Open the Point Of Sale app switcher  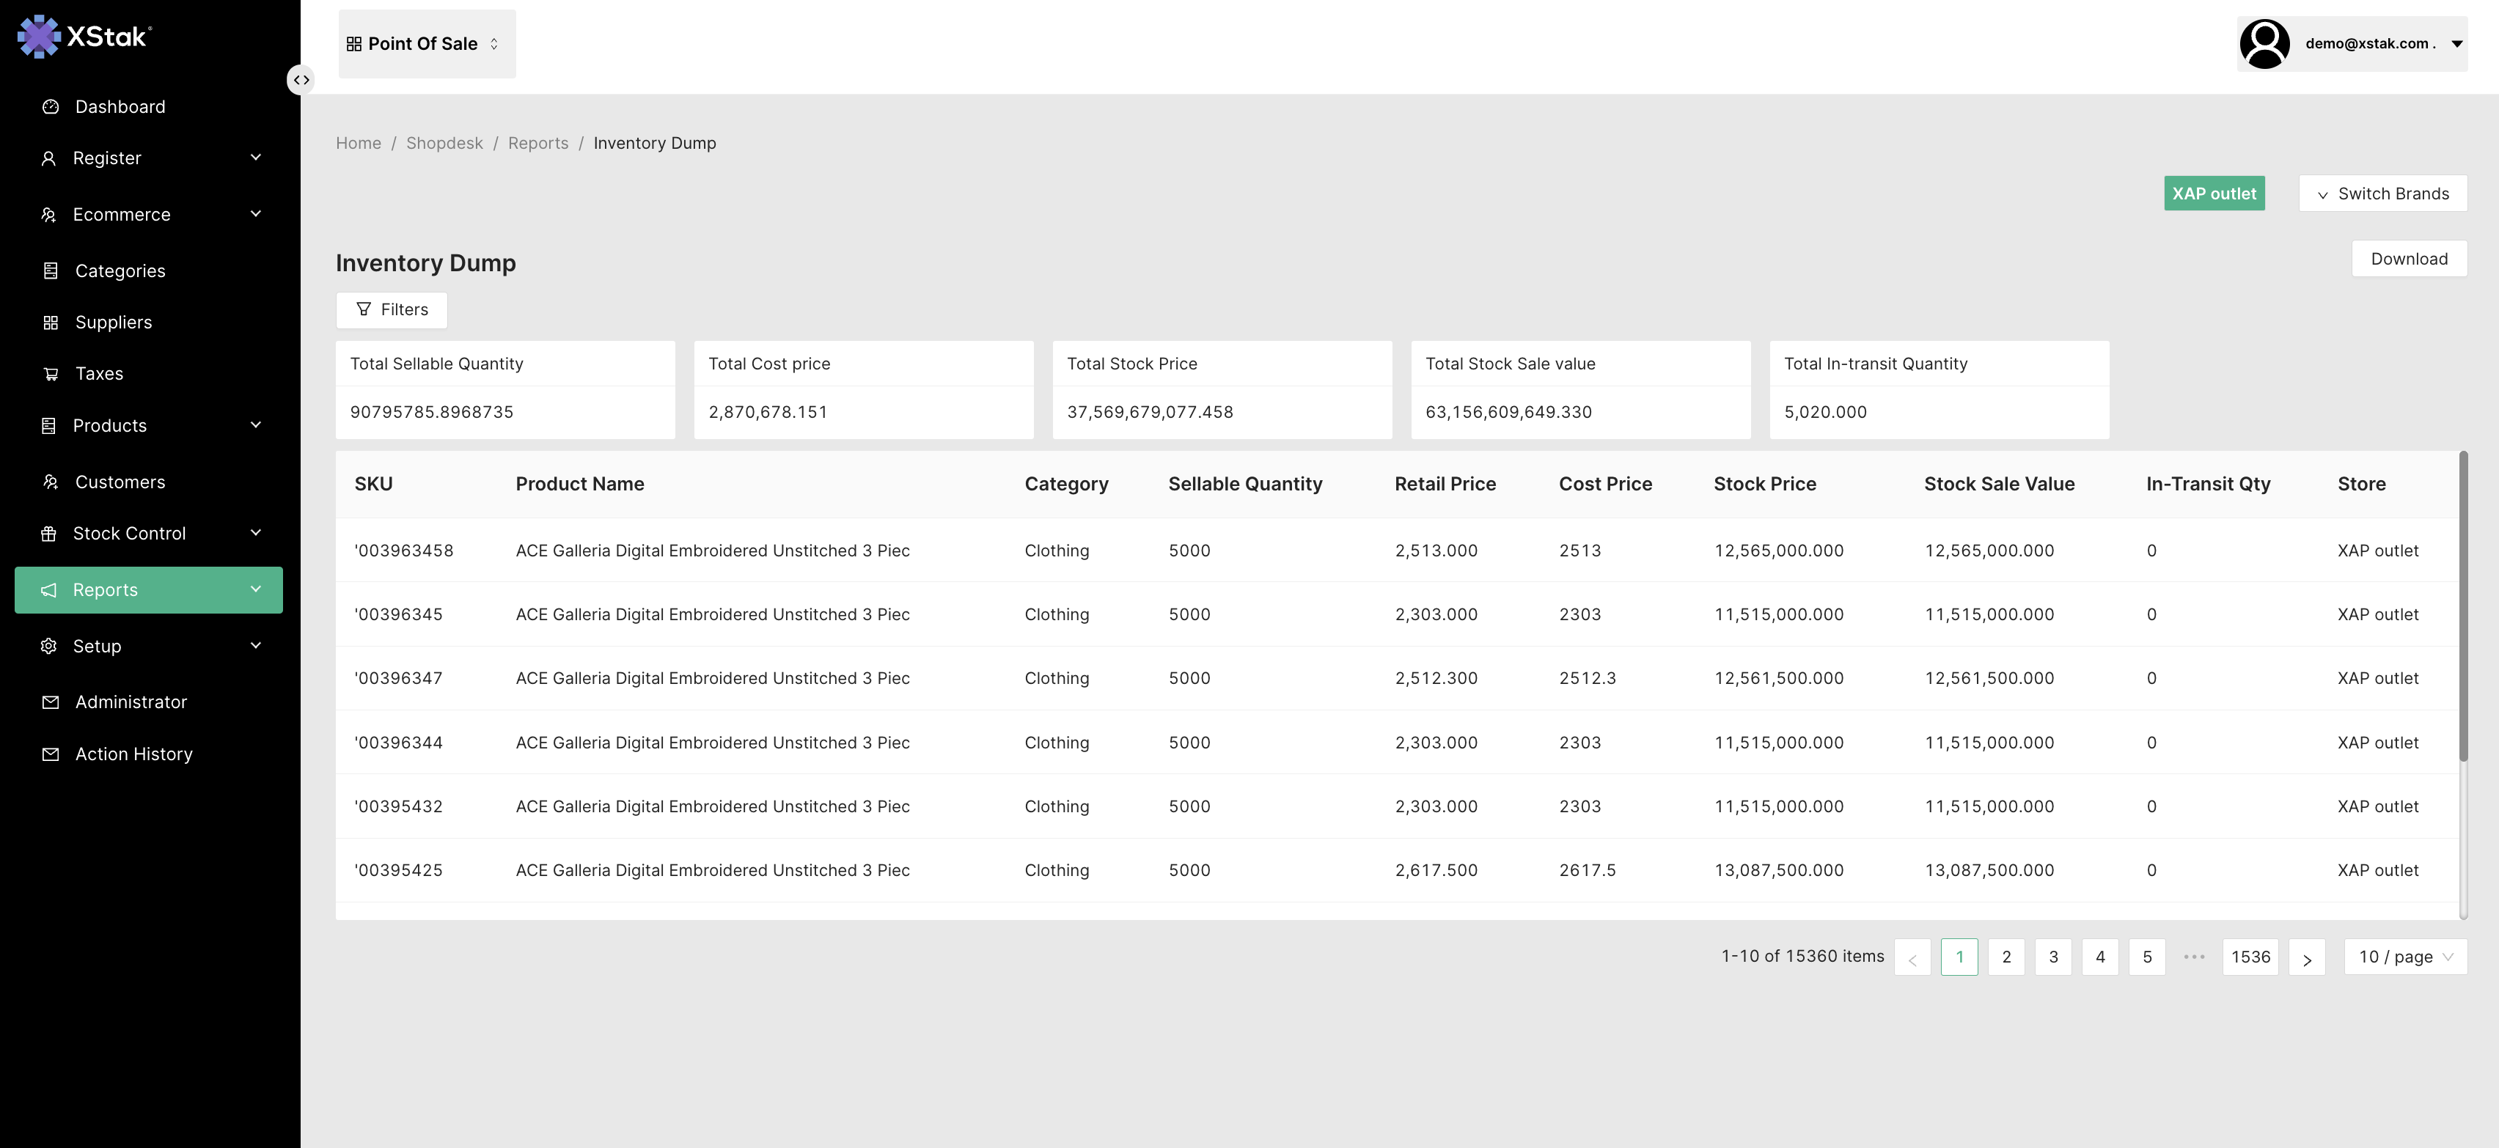click(426, 44)
